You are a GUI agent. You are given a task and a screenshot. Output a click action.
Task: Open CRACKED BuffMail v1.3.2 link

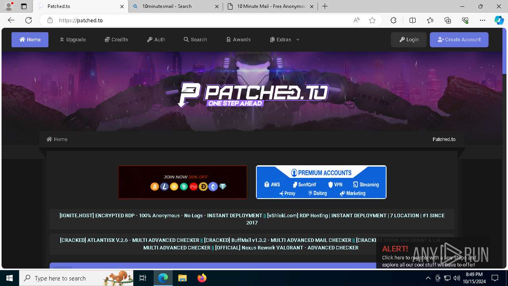click(x=278, y=240)
